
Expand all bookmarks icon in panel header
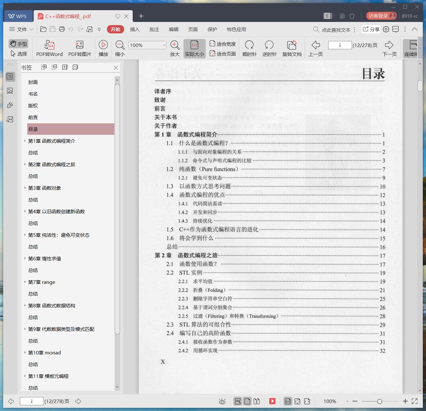(x=44, y=67)
